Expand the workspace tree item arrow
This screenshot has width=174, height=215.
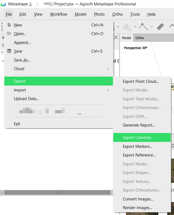coord(3,61)
